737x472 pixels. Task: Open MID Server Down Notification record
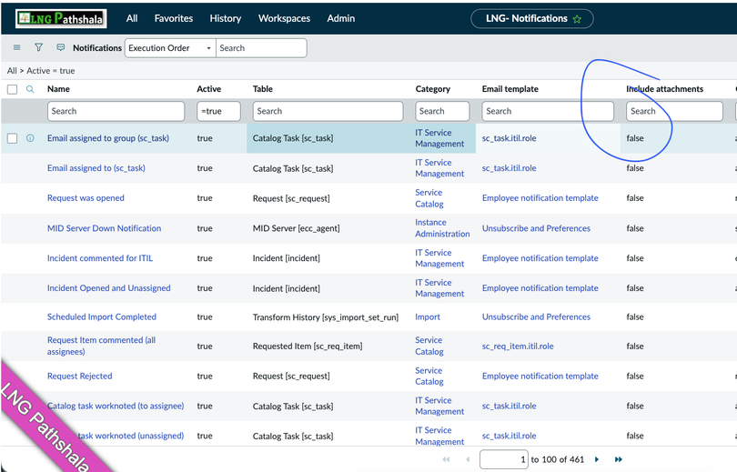coord(104,228)
